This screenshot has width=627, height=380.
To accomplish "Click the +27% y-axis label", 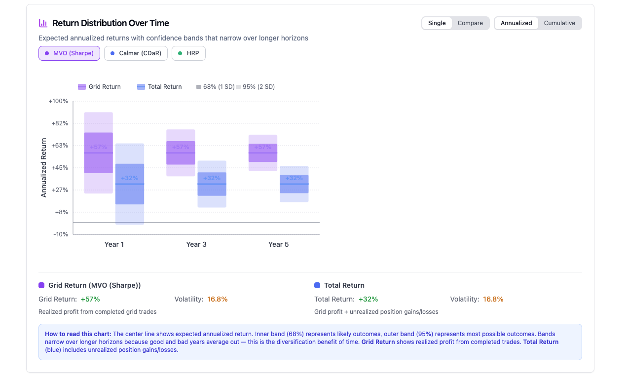I will click(x=60, y=190).
